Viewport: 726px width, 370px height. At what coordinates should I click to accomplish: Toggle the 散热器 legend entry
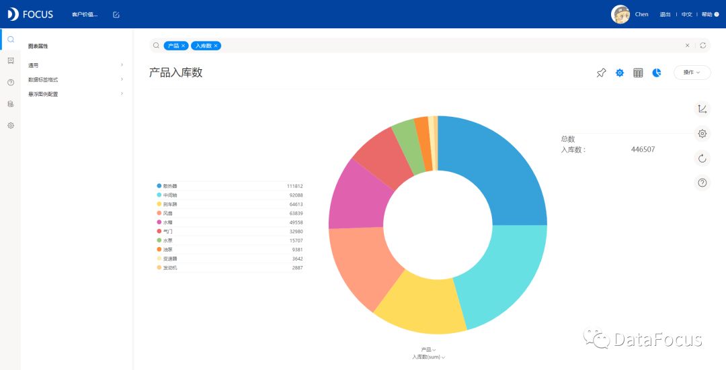[167, 186]
